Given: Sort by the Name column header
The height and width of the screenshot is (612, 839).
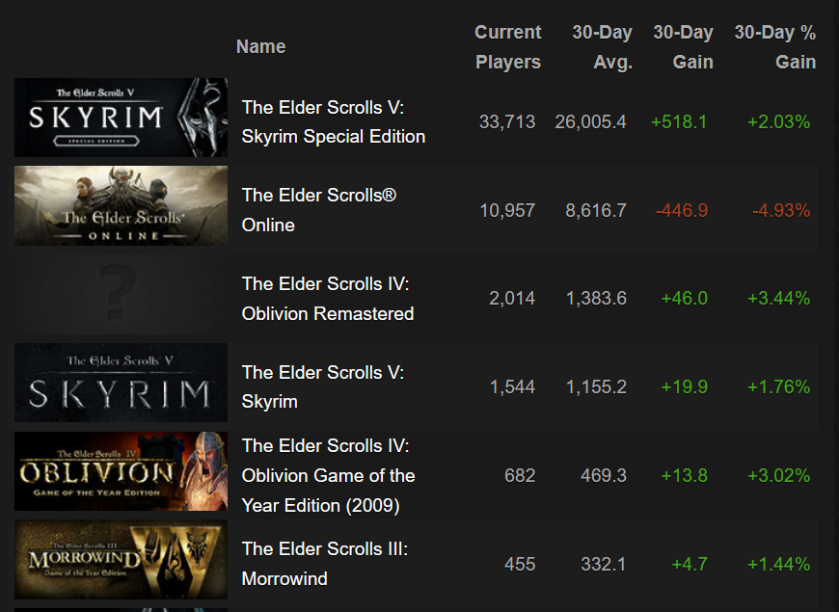Looking at the screenshot, I should click(261, 46).
